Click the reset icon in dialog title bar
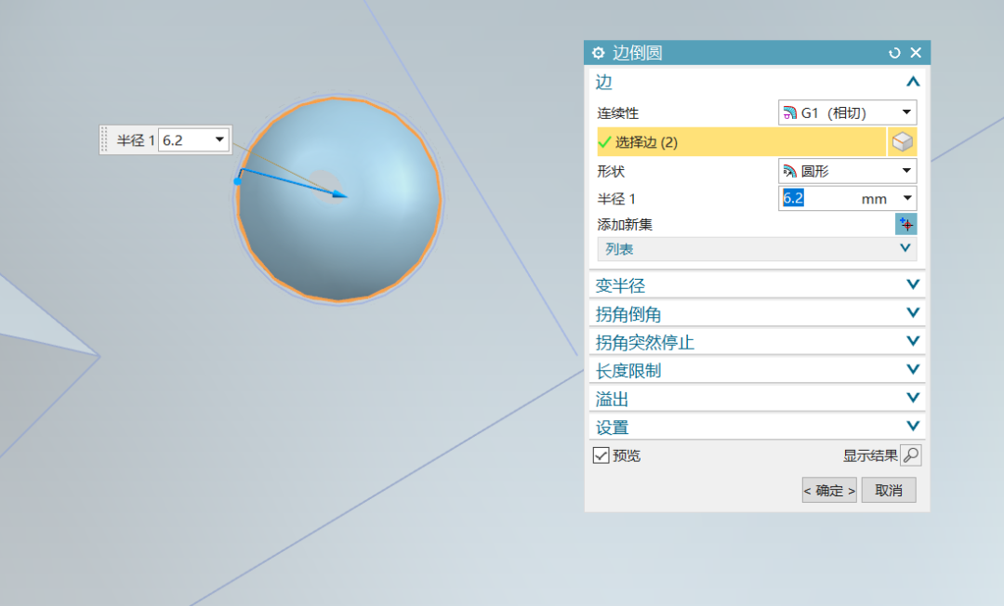This screenshot has height=606, width=1004. click(x=894, y=53)
